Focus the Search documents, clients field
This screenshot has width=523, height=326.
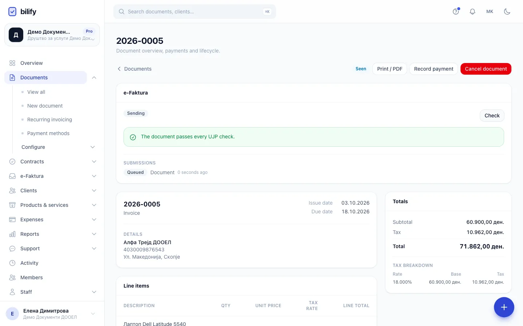coord(195,12)
